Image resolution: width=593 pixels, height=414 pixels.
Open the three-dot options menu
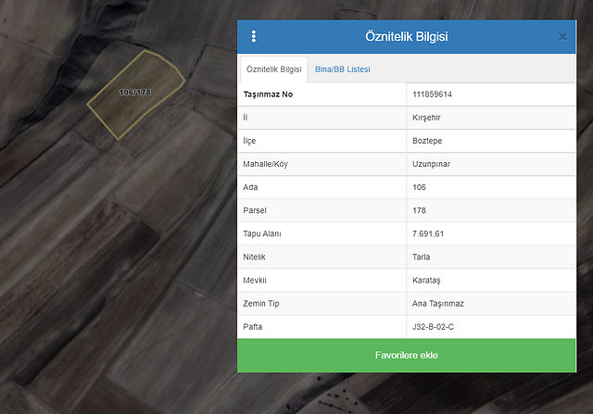click(254, 37)
